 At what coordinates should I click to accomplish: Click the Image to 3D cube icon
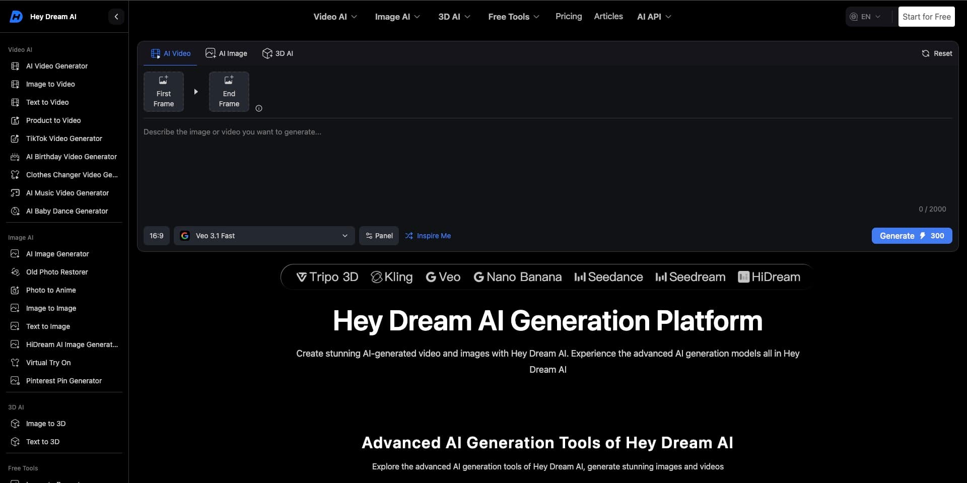click(15, 424)
